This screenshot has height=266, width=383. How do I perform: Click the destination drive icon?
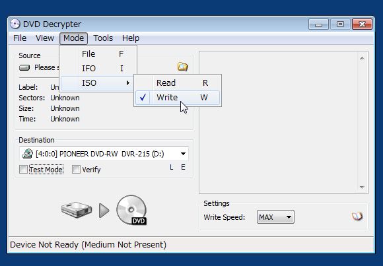point(28,154)
